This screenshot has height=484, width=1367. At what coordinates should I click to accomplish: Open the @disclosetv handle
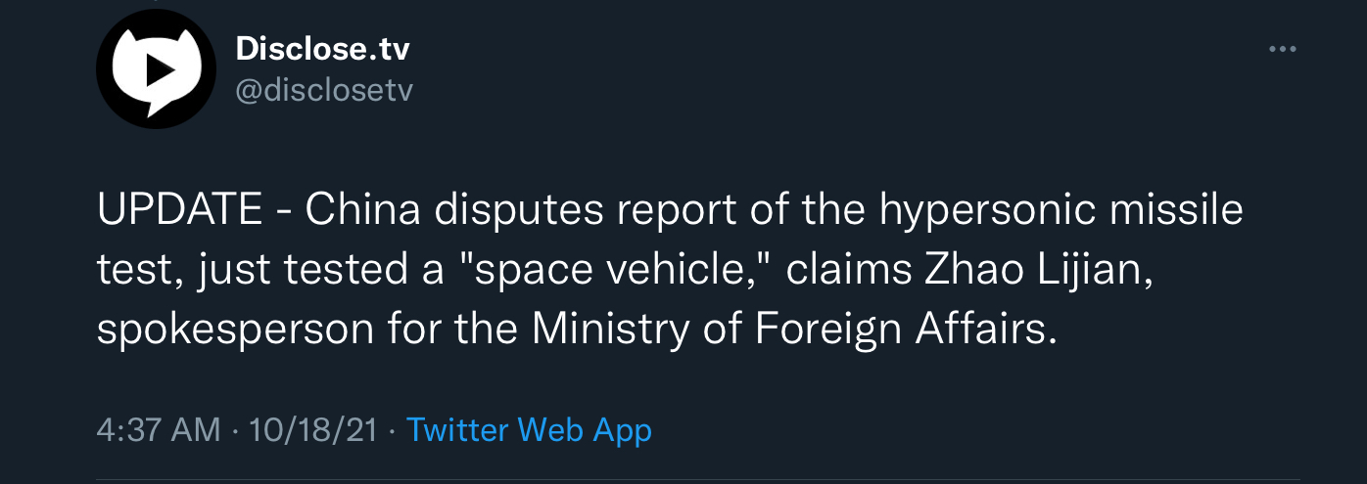click(x=324, y=91)
